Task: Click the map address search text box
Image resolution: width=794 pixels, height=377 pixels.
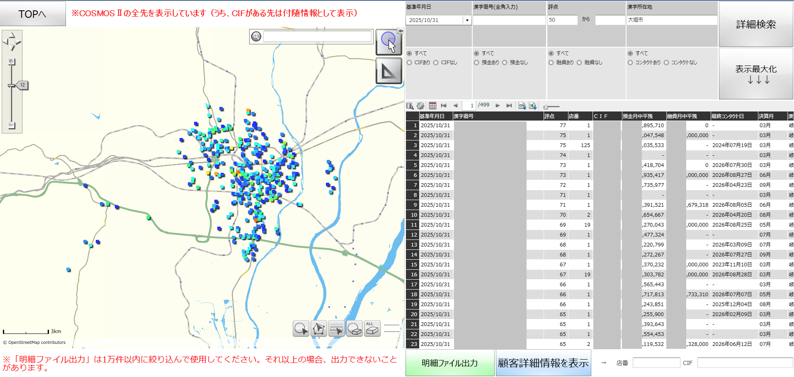Action: (x=317, y=36)
